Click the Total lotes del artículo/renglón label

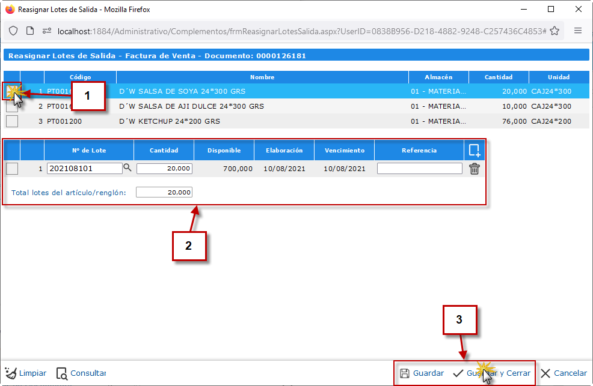[69, 193]
